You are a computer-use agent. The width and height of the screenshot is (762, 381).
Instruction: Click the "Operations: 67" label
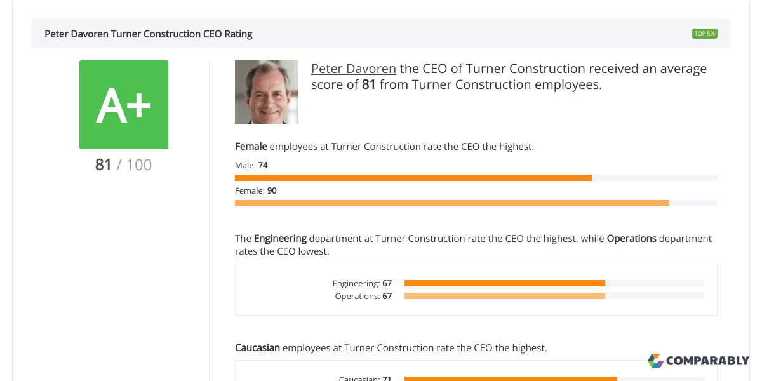pyautogui.click(x=363, y=296)
